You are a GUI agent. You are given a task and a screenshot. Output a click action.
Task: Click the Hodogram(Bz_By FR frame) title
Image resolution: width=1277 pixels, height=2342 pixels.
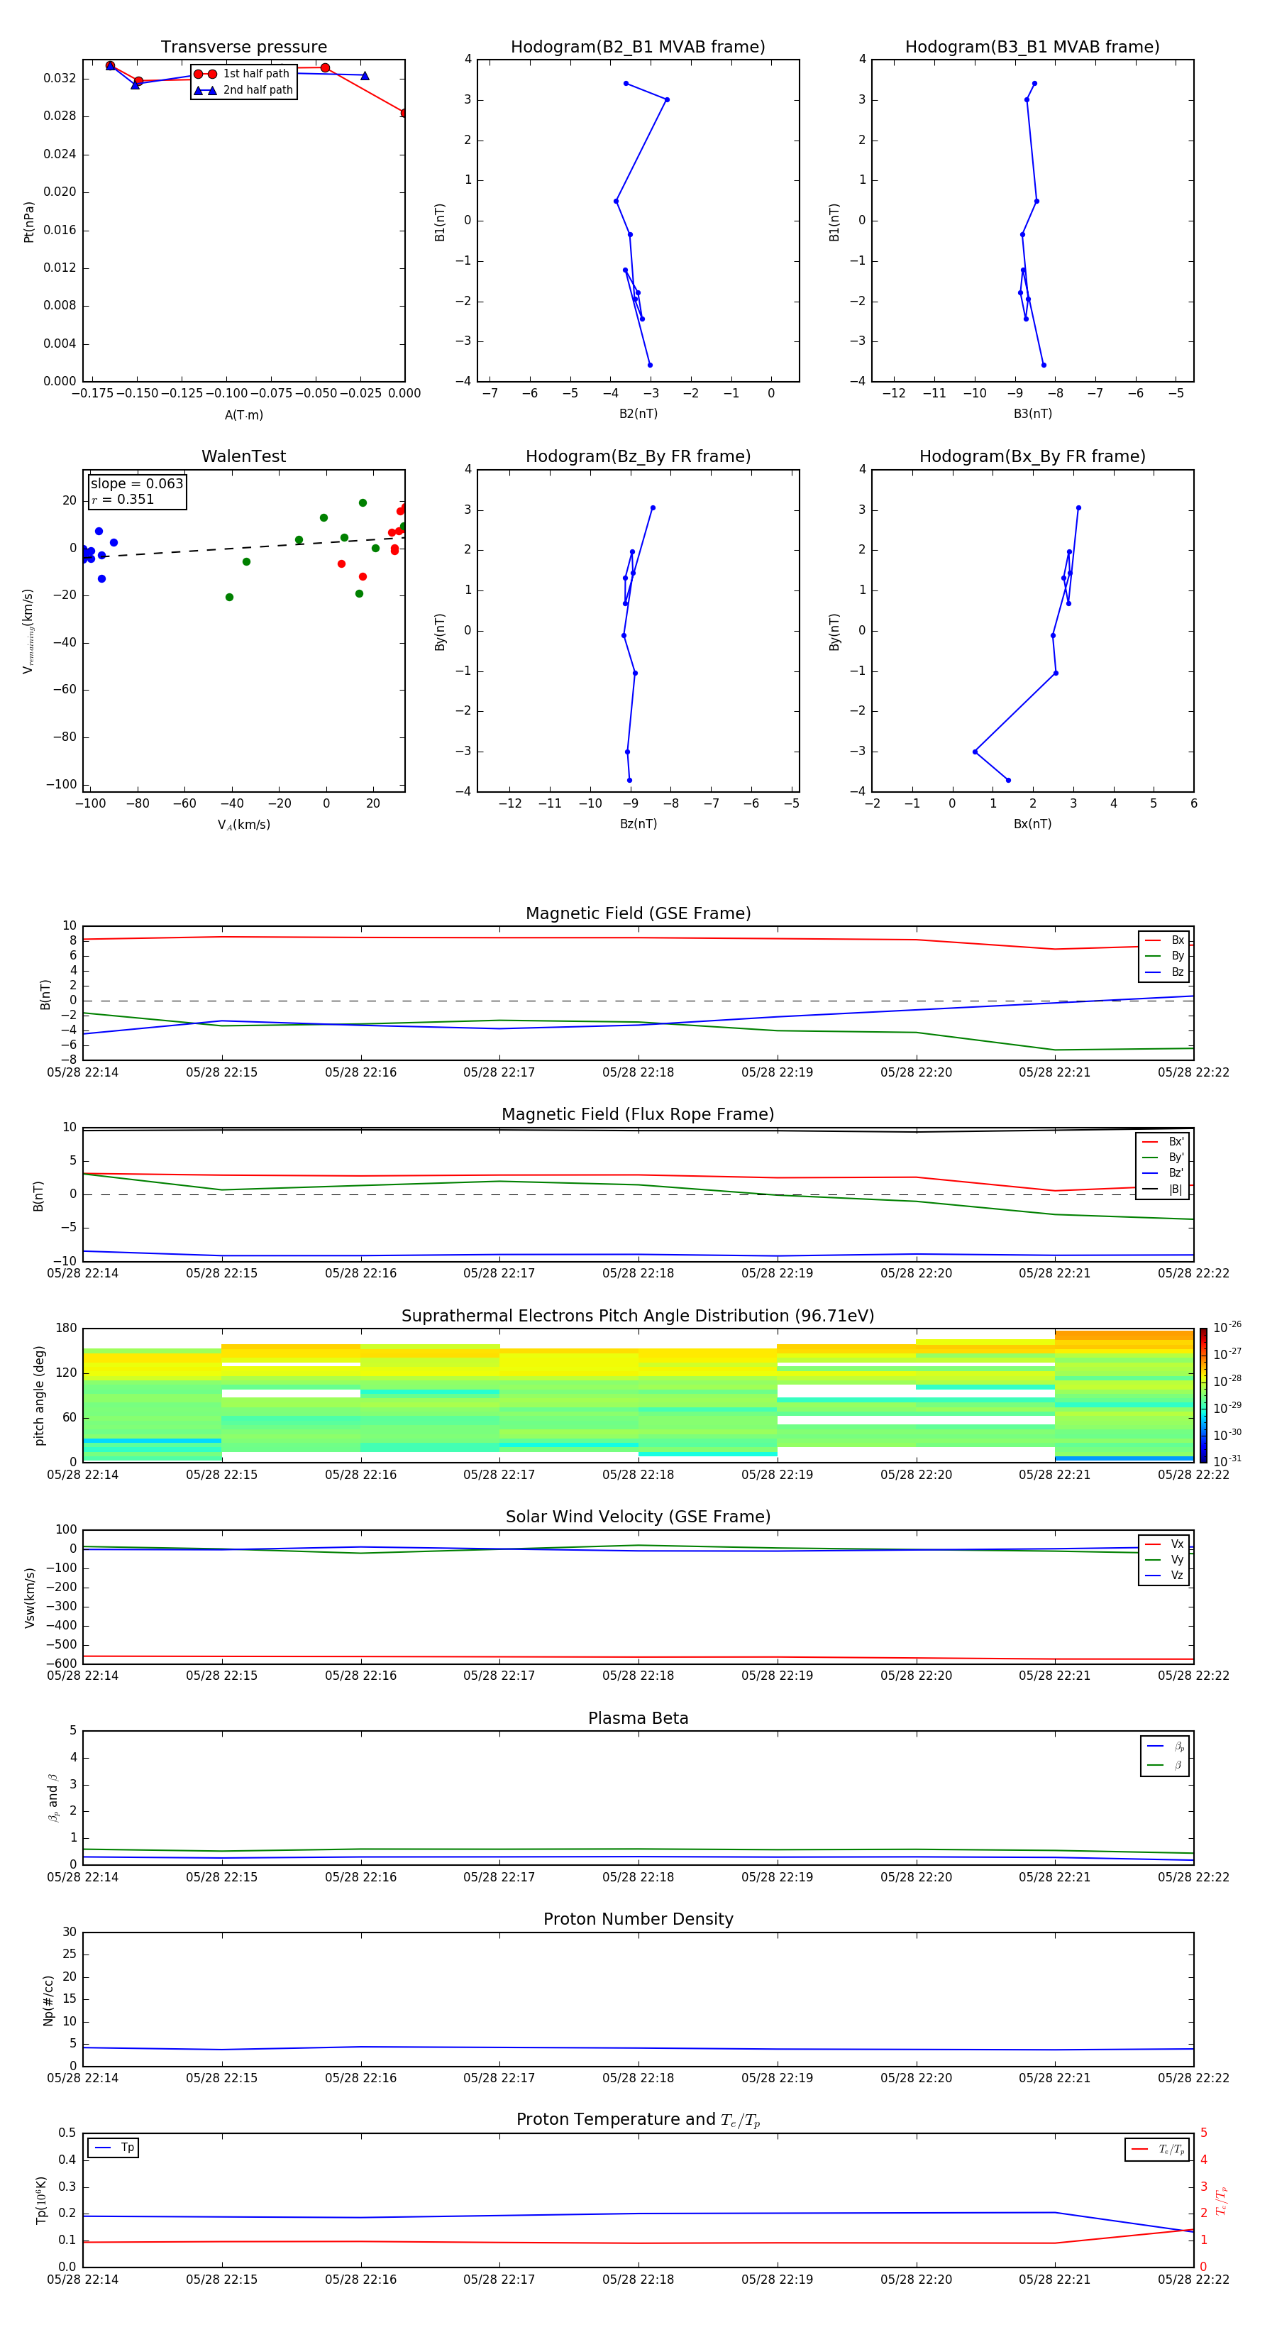637,456
